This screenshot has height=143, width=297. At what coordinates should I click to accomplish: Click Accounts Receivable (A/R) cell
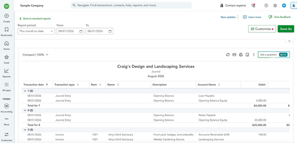(214, 134)
